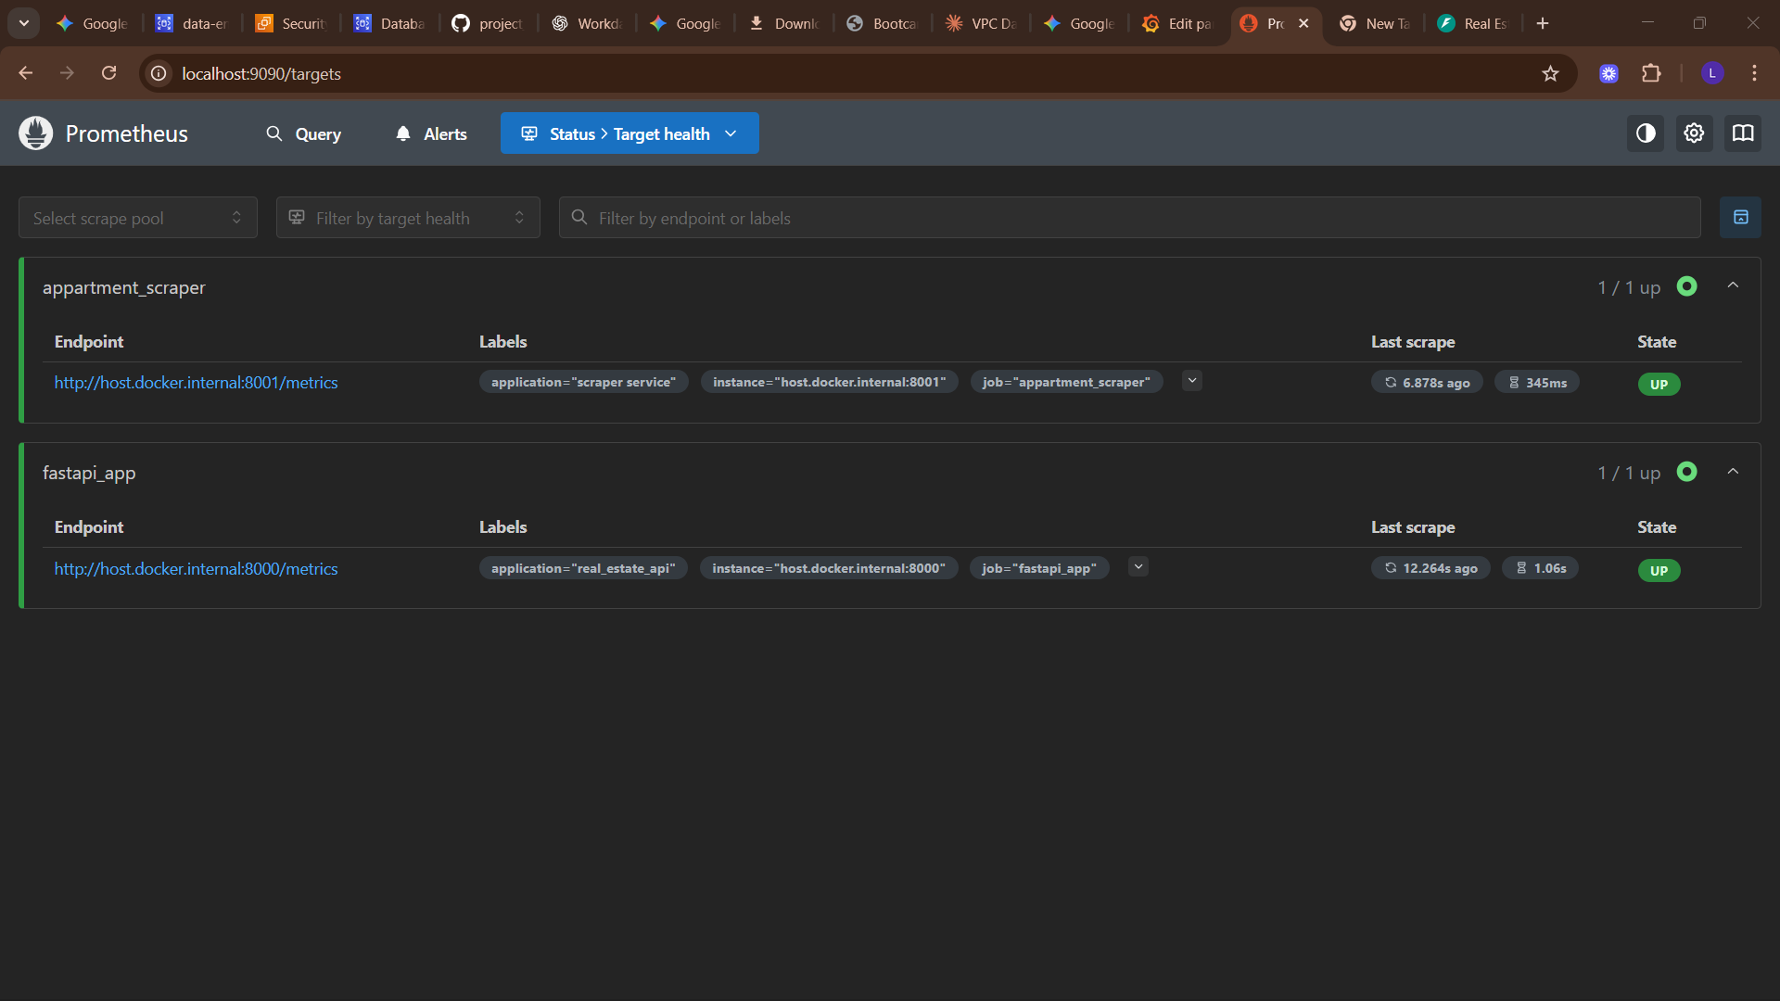Collapse the fastapi_app pool chevron
The width and height of the screenshot is (1780, 1001).
(x=1733, y=472)
